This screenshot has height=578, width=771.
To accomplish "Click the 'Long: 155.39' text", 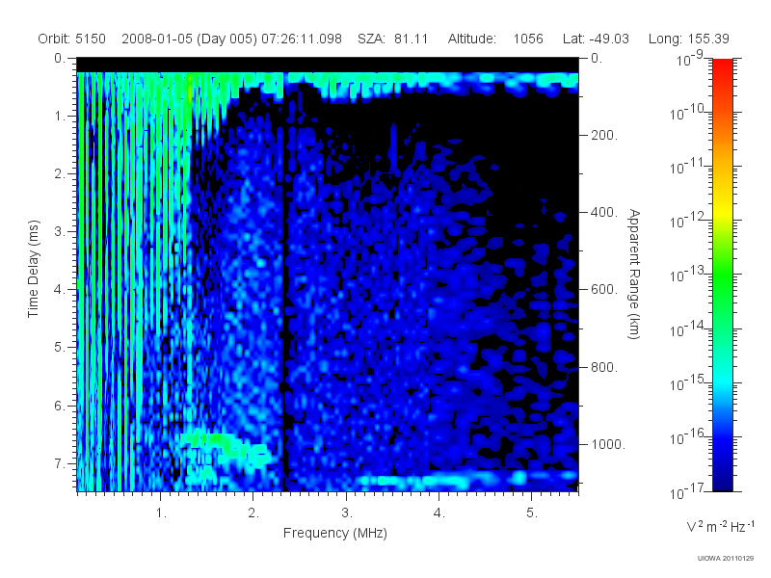I will coord(688,39).
